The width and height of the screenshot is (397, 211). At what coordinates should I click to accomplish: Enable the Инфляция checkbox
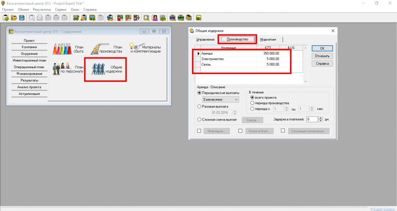pyautogui.click(x=199, y=131)
